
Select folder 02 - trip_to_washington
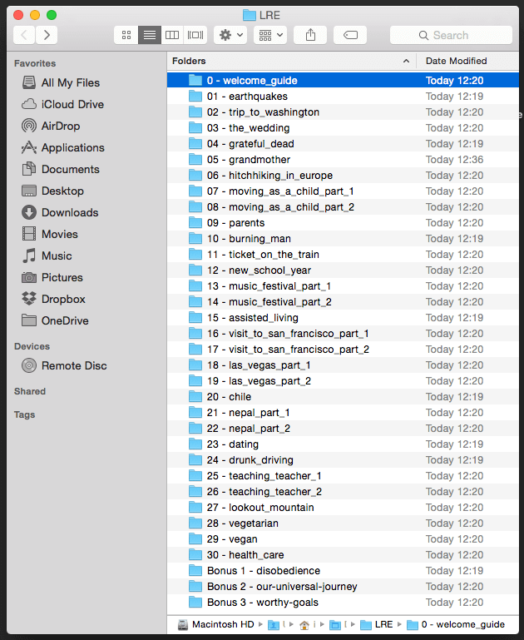click(x=343, y=112)
